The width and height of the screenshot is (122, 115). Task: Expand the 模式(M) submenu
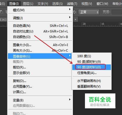click(x=40, y=10)
